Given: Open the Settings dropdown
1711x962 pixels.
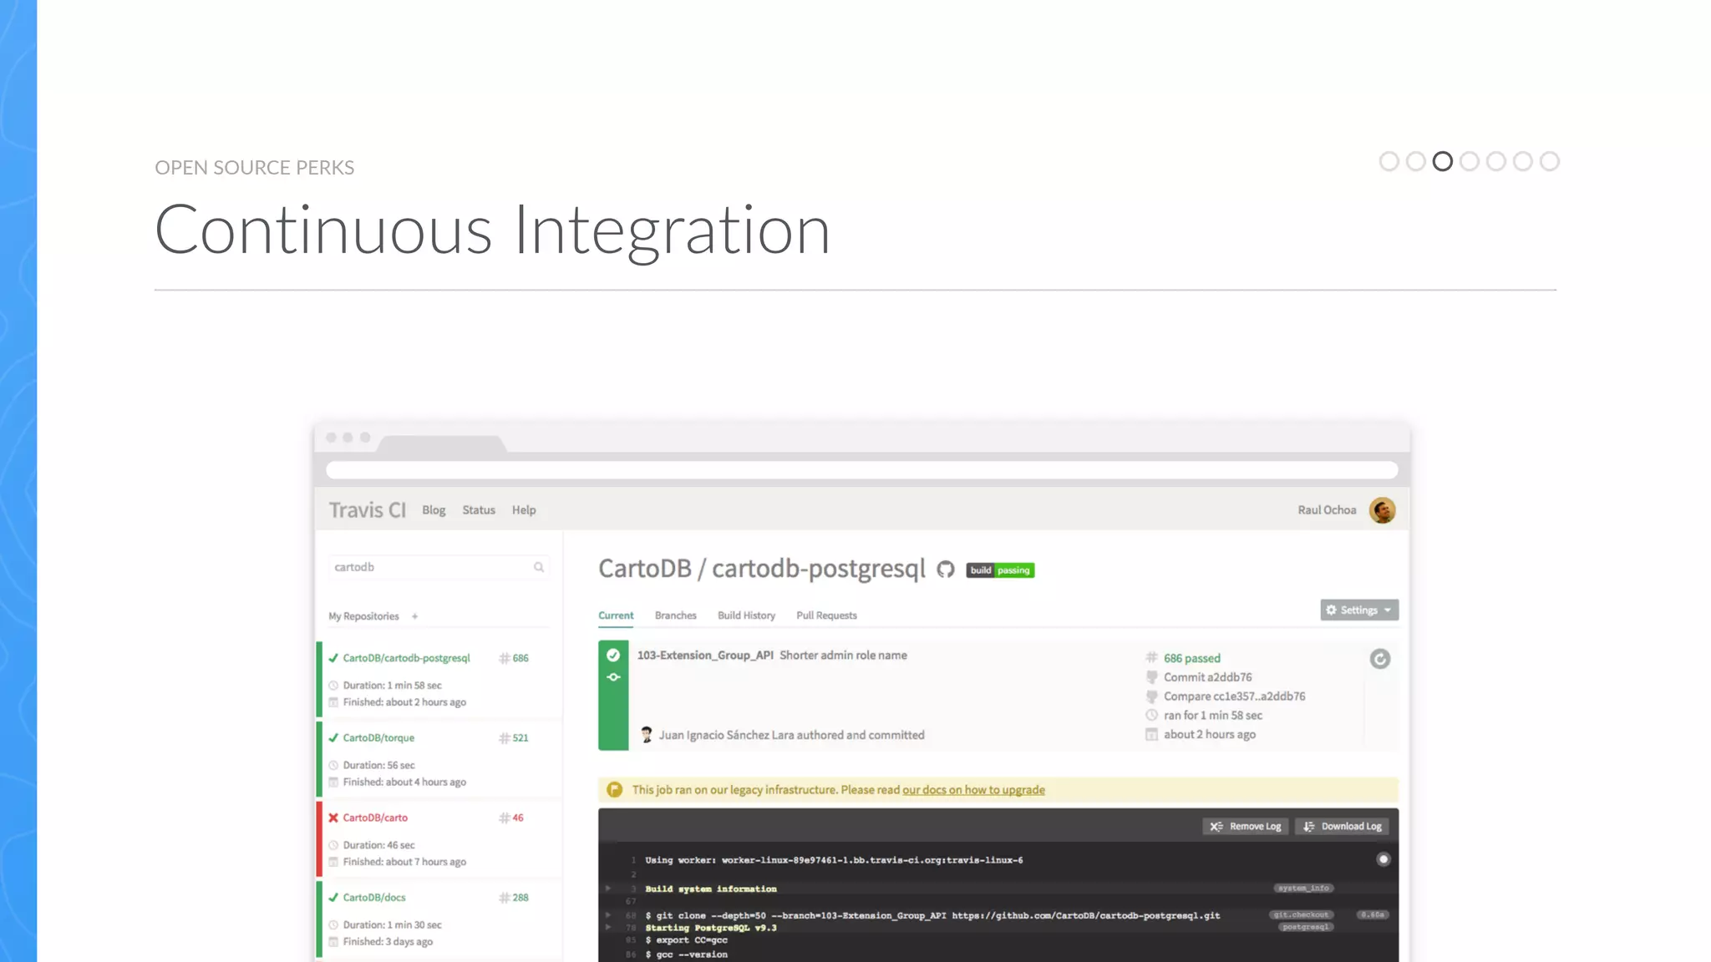Looking at the screenshot, I should 1359,610.
